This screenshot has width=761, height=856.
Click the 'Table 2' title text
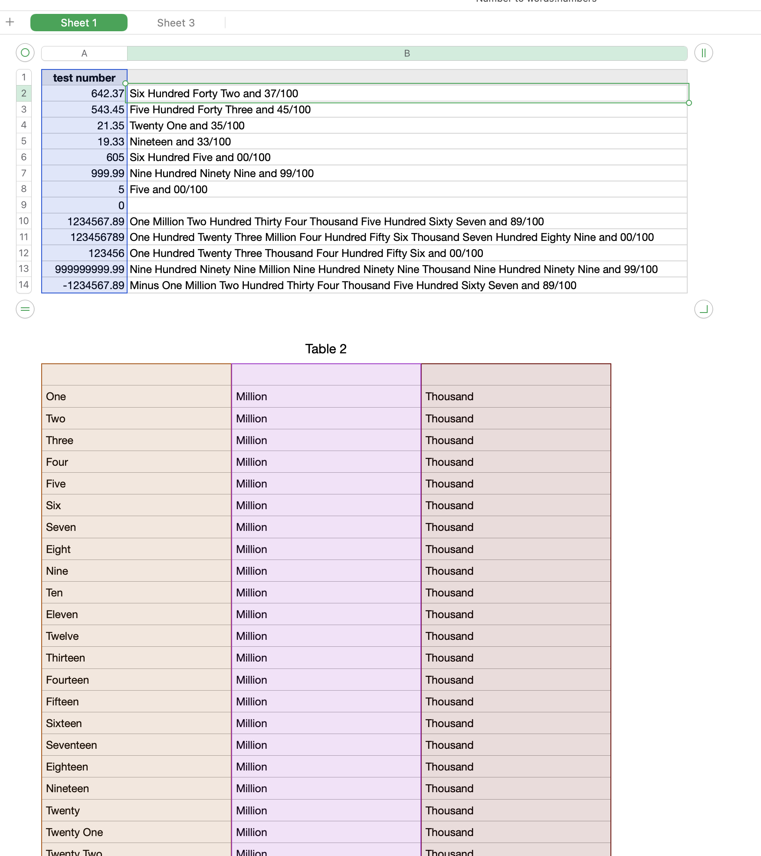click(x=326, y=349)
